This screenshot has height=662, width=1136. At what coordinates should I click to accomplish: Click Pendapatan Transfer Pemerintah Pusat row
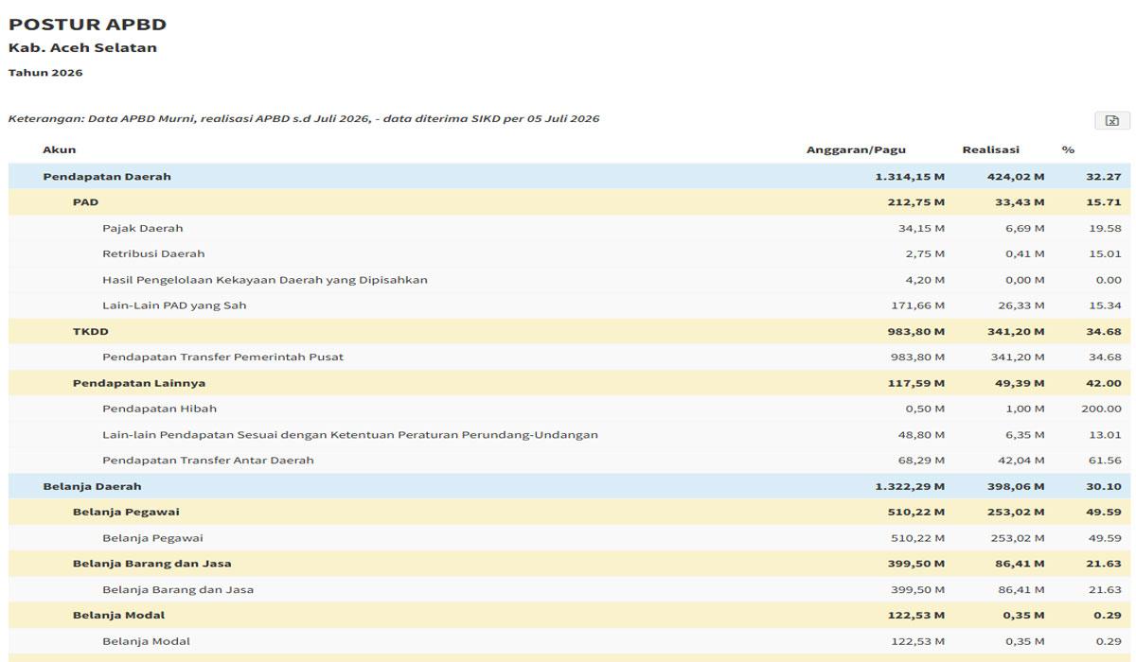coord(570,357)
